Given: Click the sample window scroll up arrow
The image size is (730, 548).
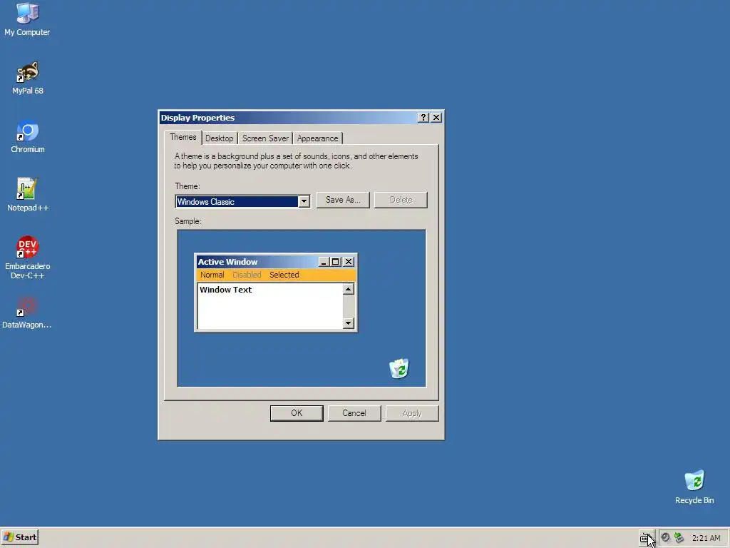Looking at the screenshot, I should (348, 290).
